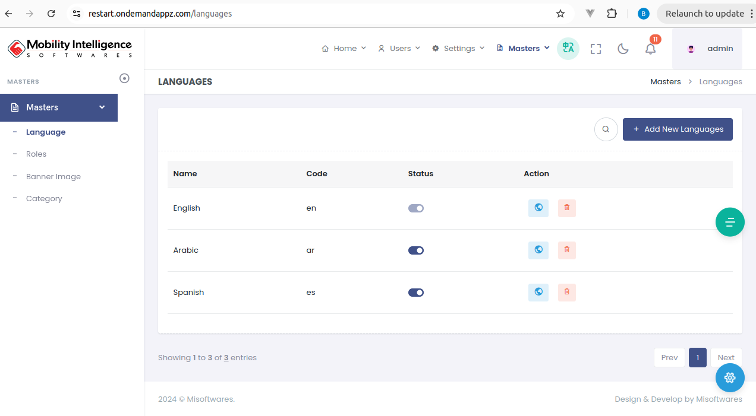
Task: Click the Masters breadcrumb link
Action: tap(665, 82)
